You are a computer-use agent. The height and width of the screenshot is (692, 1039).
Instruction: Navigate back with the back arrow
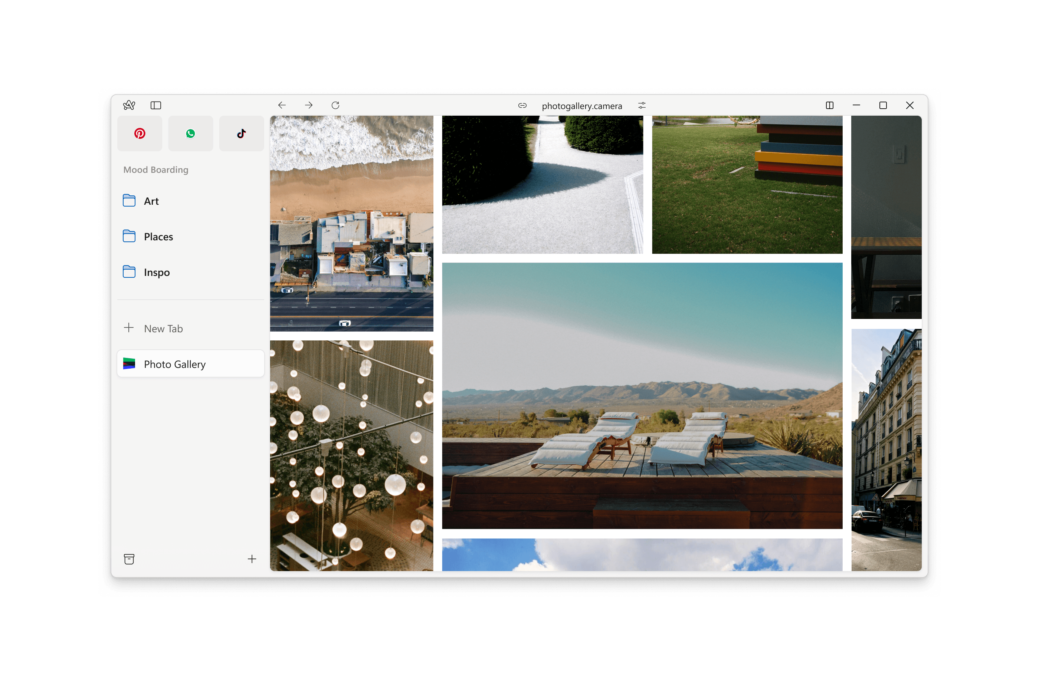click(x=282, y=105)
